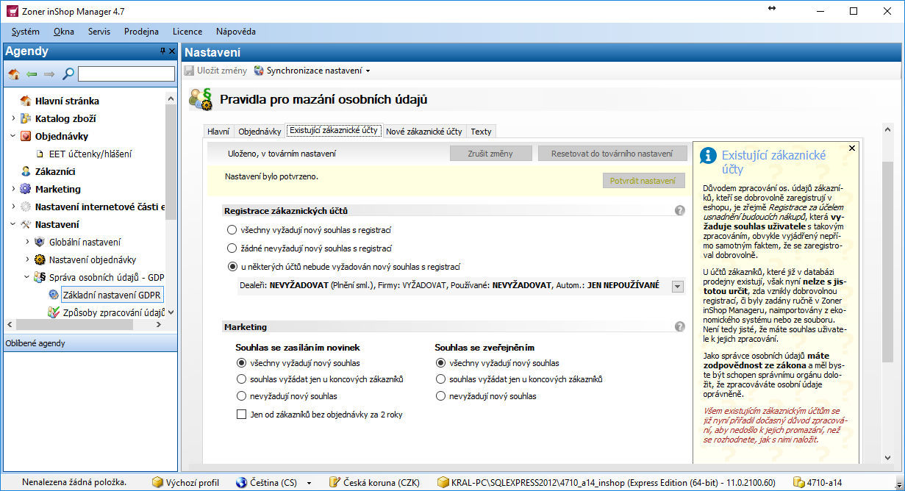Click the Česká koruna currency status icon
The height and width of the screenshot is (491, 905).
point(335,483)
